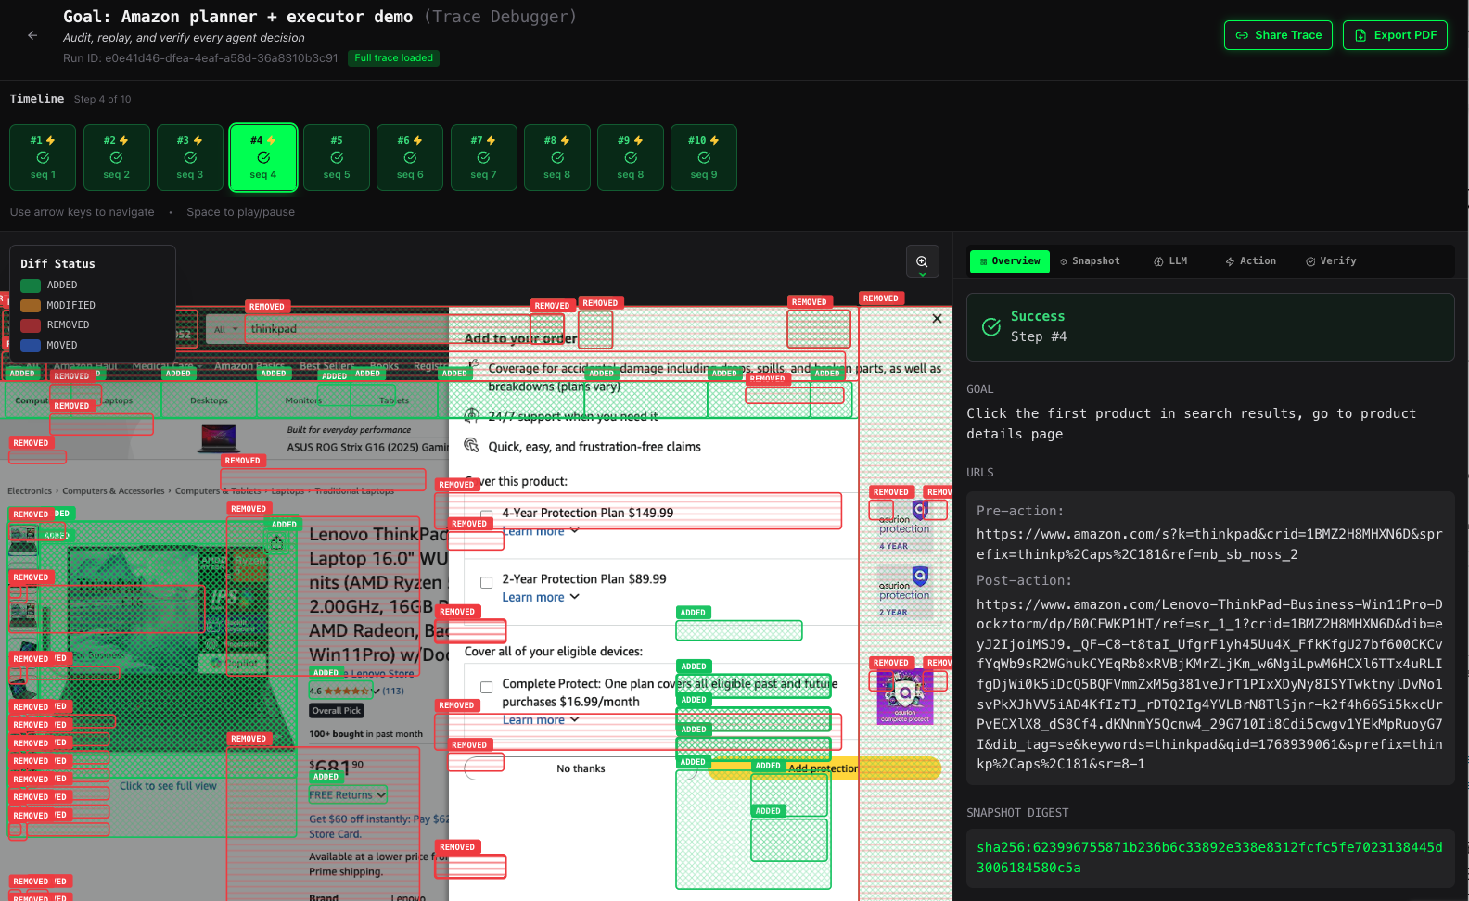Expand Learn more under Complete Protect
Viewport: 1469px width, 901px height.
541,720
